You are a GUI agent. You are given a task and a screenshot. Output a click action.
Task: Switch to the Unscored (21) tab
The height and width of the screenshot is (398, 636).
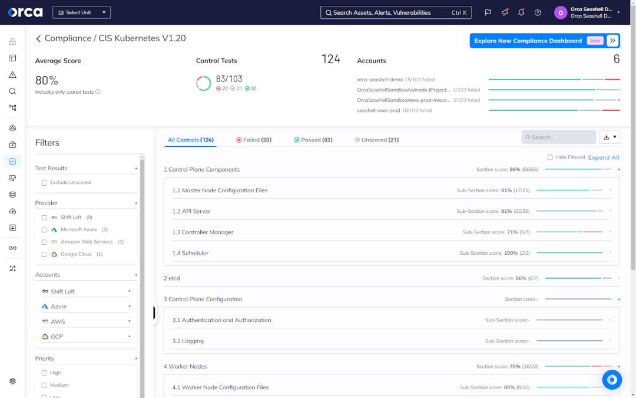pos(376,140)
